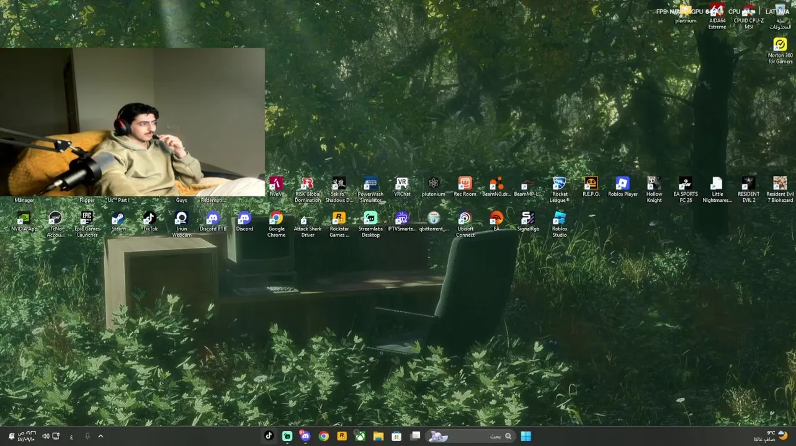Open the Iriun Webcam shortcut
The image size is (796, 446).
[x=181, y=218]
